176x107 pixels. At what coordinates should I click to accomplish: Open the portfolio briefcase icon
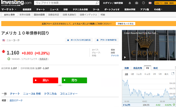coord(137,3)
